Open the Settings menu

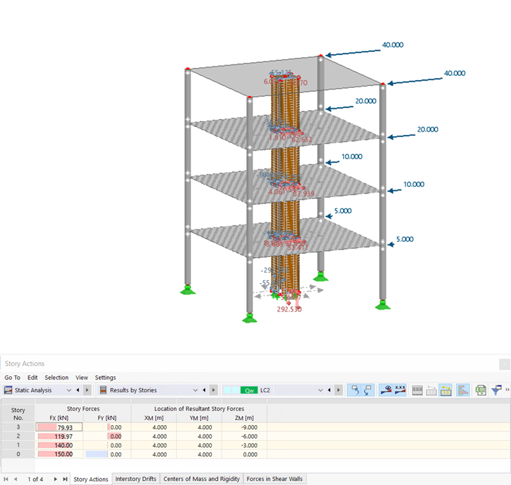[106, 378]
